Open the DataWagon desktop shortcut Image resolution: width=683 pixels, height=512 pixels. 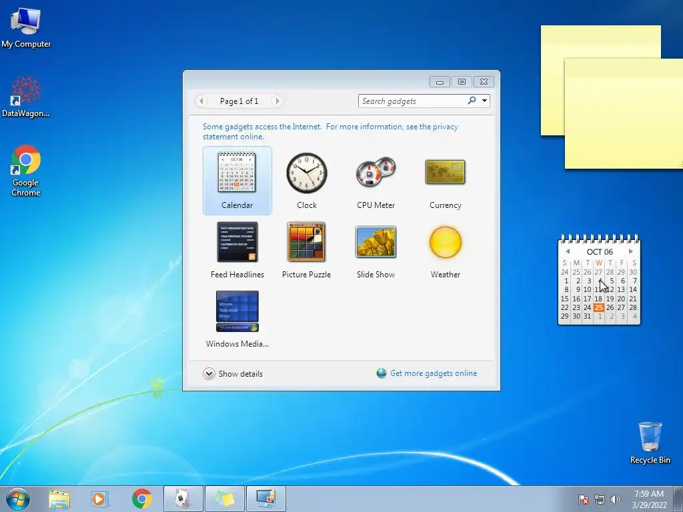click(x=26, y=97)
